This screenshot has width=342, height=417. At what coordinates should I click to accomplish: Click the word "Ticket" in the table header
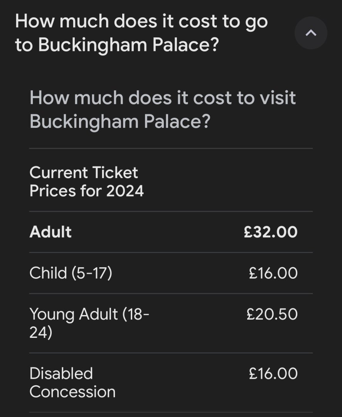(119, 173)
